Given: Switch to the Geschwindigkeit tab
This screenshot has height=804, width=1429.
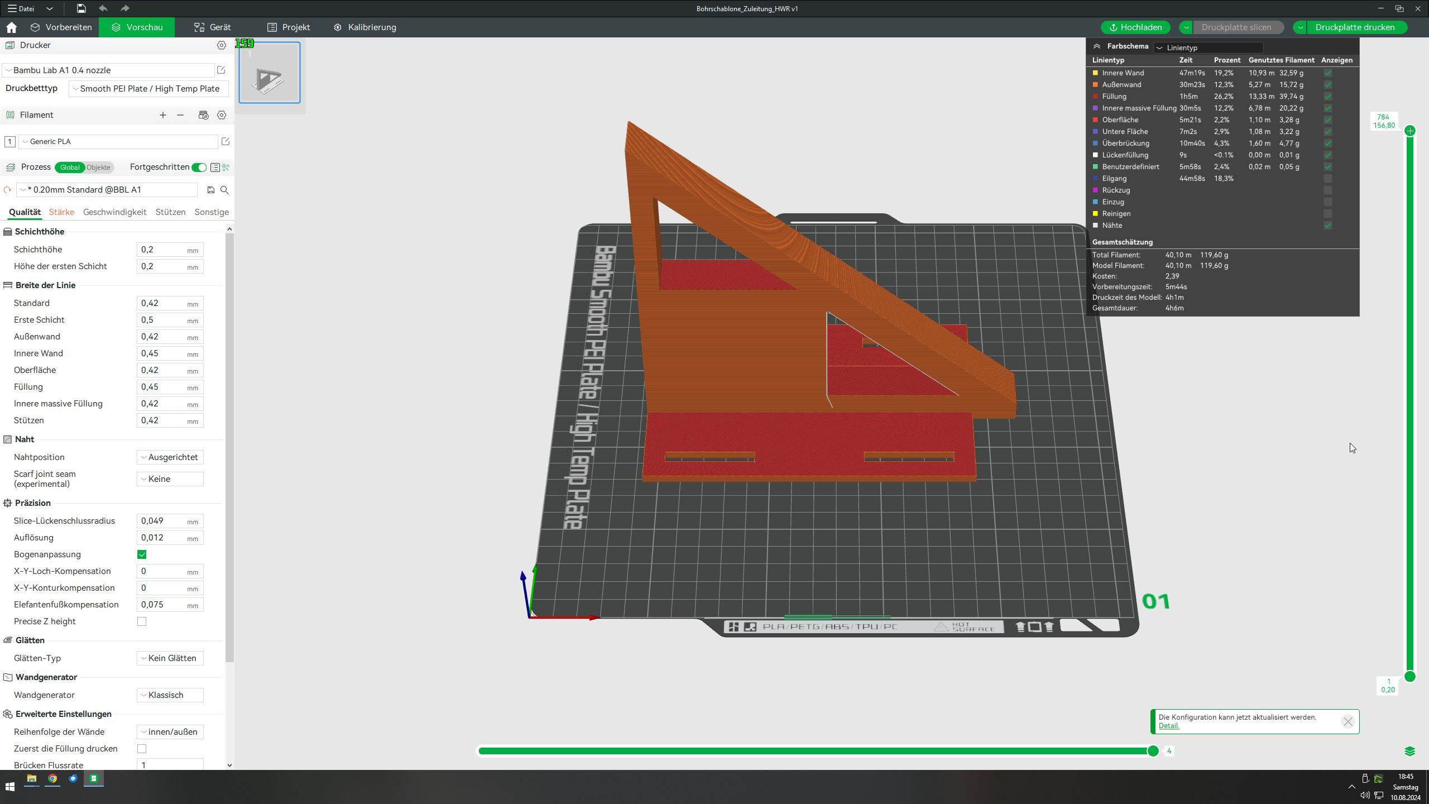Looking at the screenshot, I should pos(114,212).
